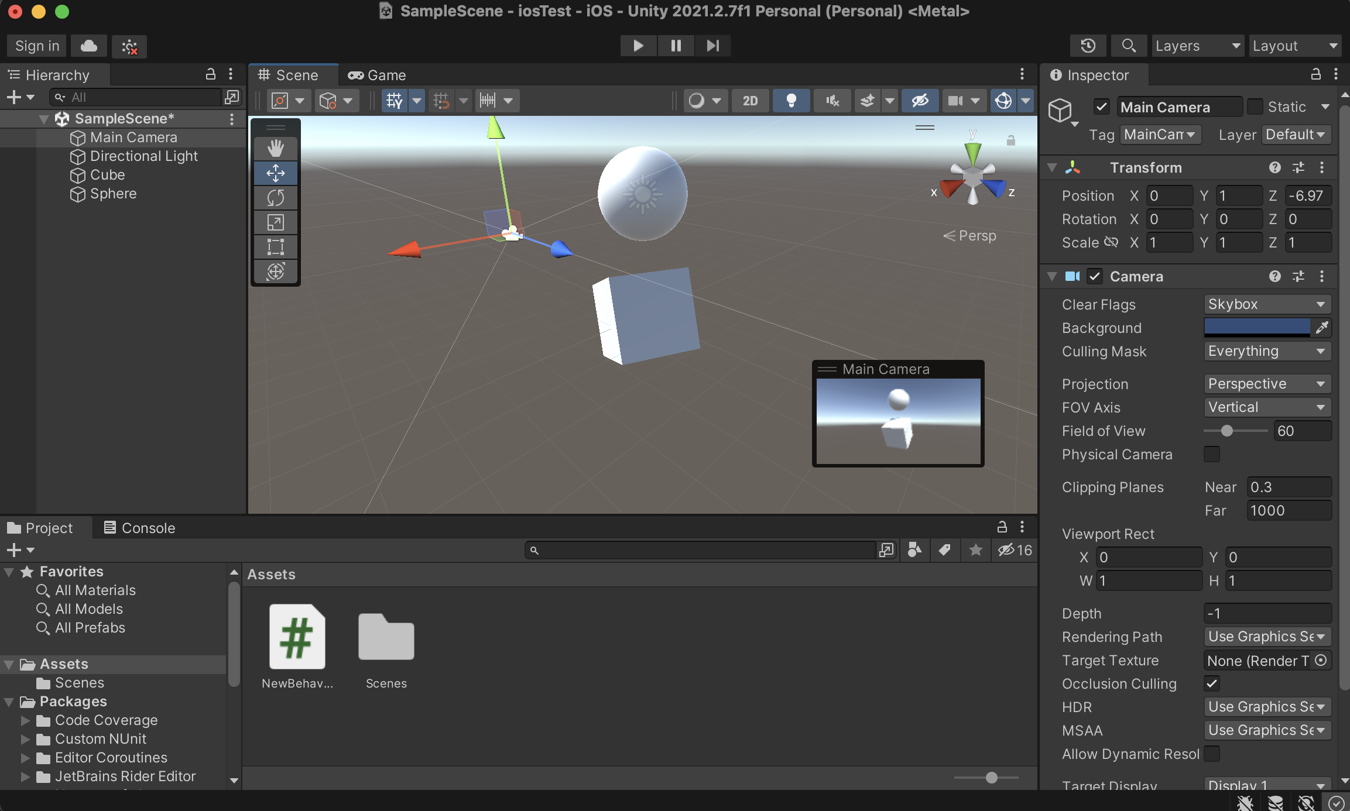The width and height of the screenshot is (1350, 811).
Task: Click the Background color swatch
Action: pos(1257,328)
